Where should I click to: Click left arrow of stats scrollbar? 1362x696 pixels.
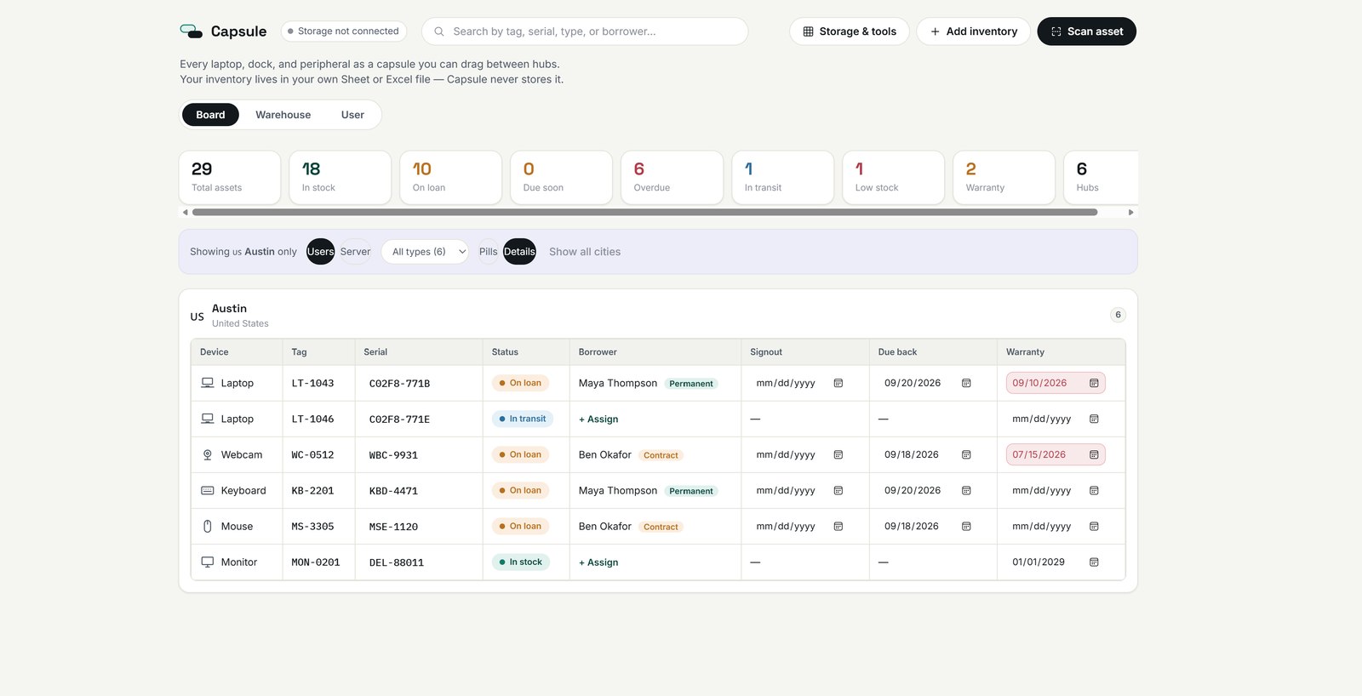tap(185, 212)
